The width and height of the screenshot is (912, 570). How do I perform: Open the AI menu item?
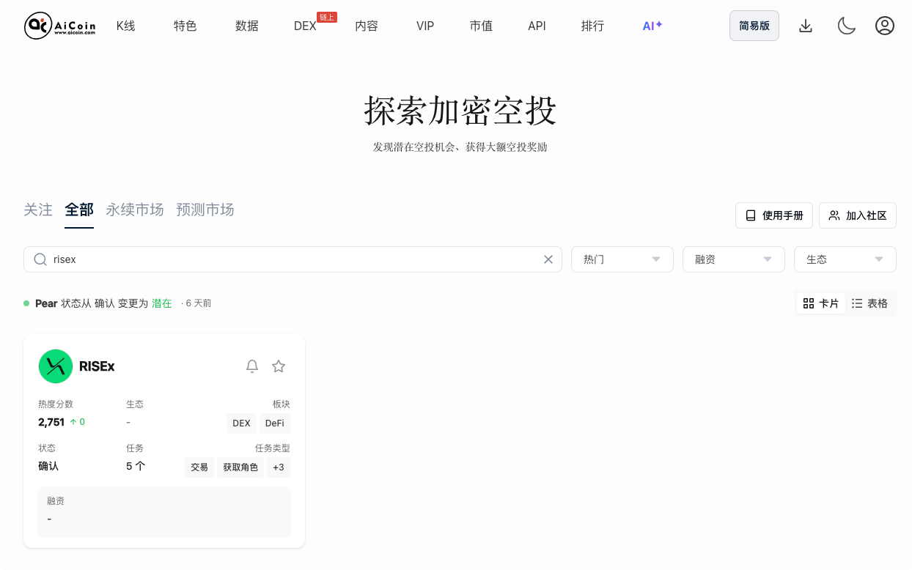pyautogui.click(x=652, y=26)
